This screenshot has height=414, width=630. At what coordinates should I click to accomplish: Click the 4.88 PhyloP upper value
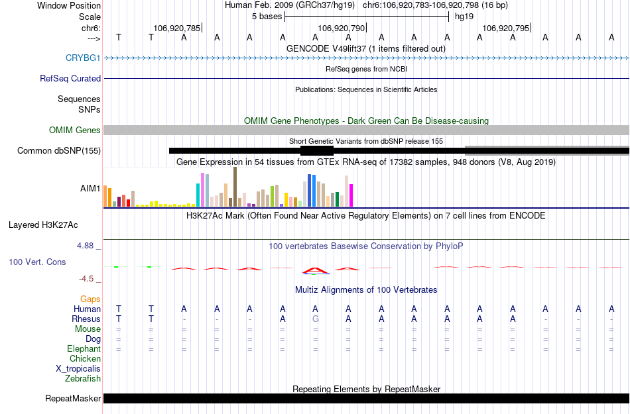(x=85, y=246)
